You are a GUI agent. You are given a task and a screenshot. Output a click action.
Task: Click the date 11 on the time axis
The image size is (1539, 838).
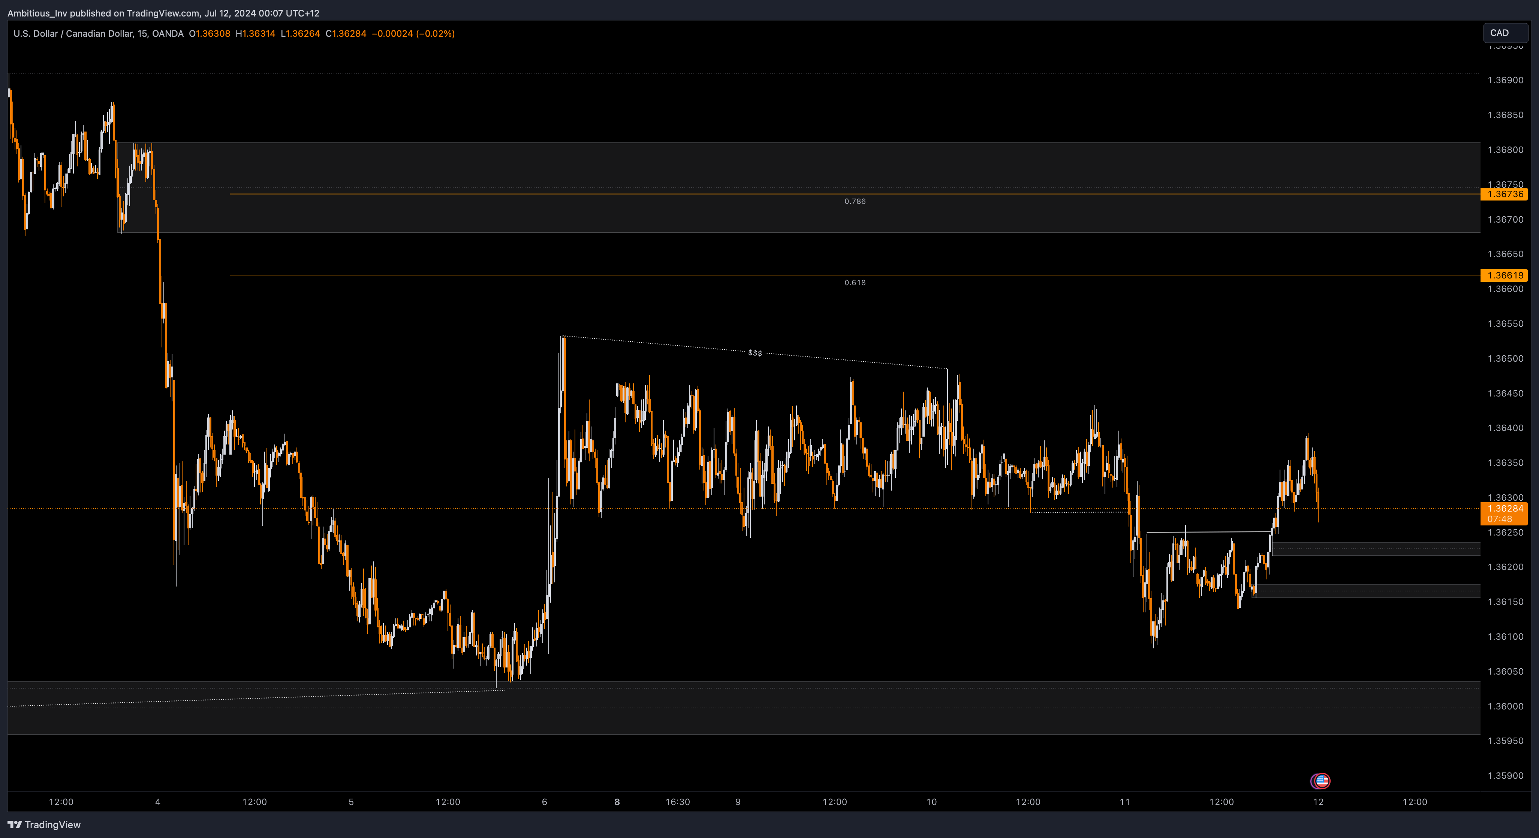[1125, 802]
